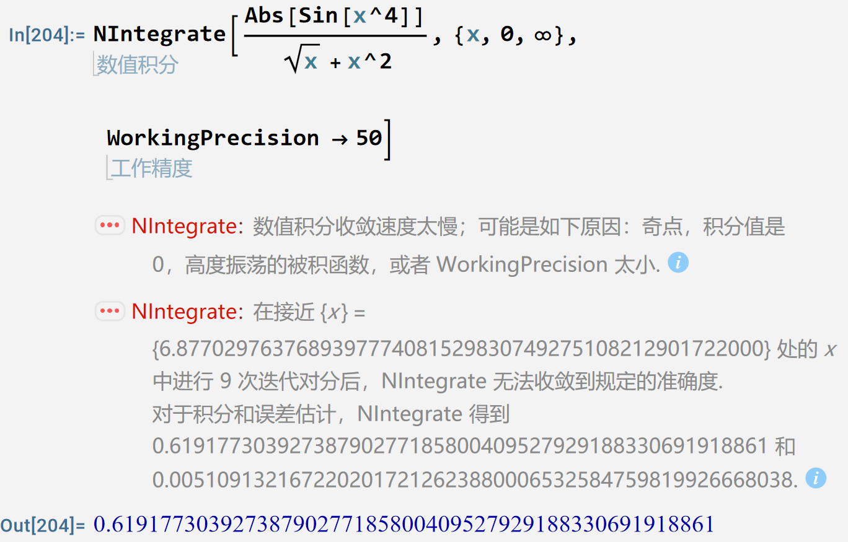Select the In[204] cell label
The image size is (848, 542).
point(47,35)
